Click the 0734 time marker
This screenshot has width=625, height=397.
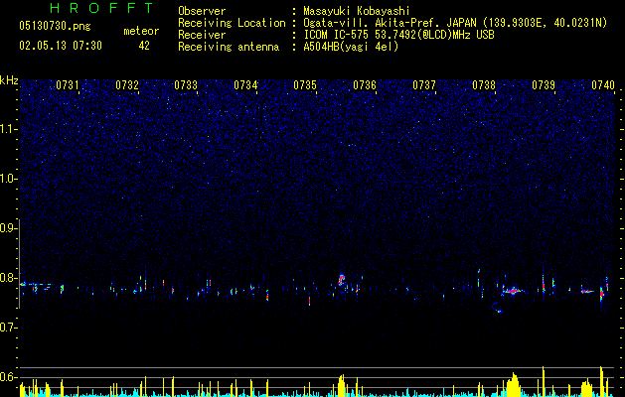(245, 84)
